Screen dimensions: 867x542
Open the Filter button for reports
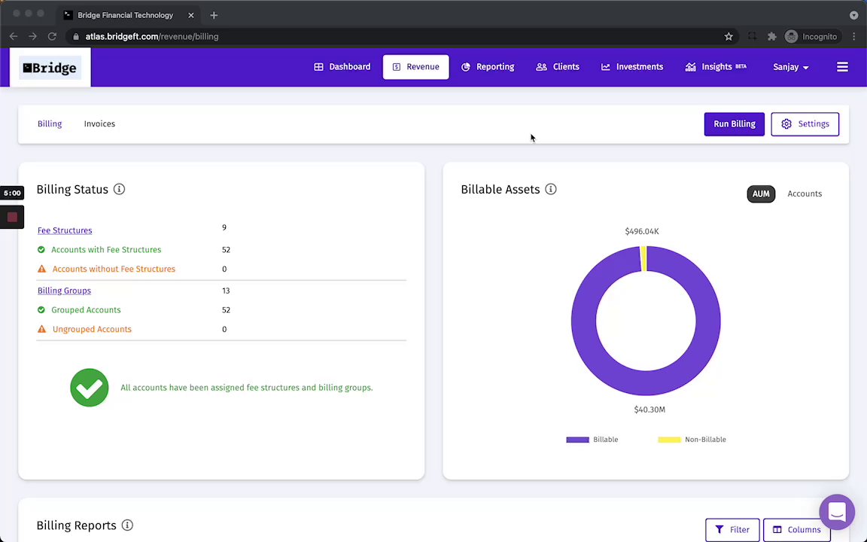732,530
